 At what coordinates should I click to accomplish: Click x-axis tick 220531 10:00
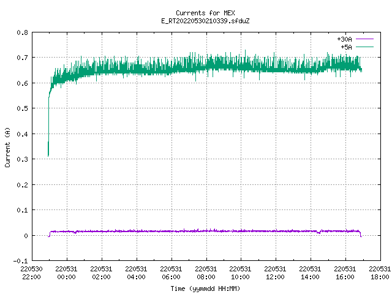click(241, 273)
